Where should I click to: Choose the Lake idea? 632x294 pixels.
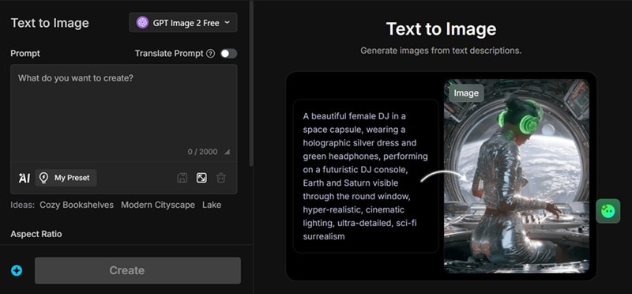(212, 205)
